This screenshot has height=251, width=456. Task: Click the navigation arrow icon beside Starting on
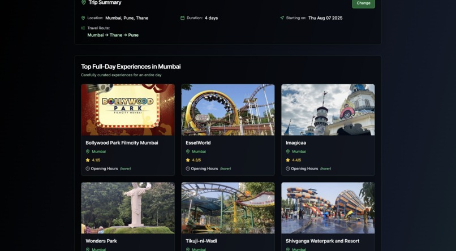282,18
